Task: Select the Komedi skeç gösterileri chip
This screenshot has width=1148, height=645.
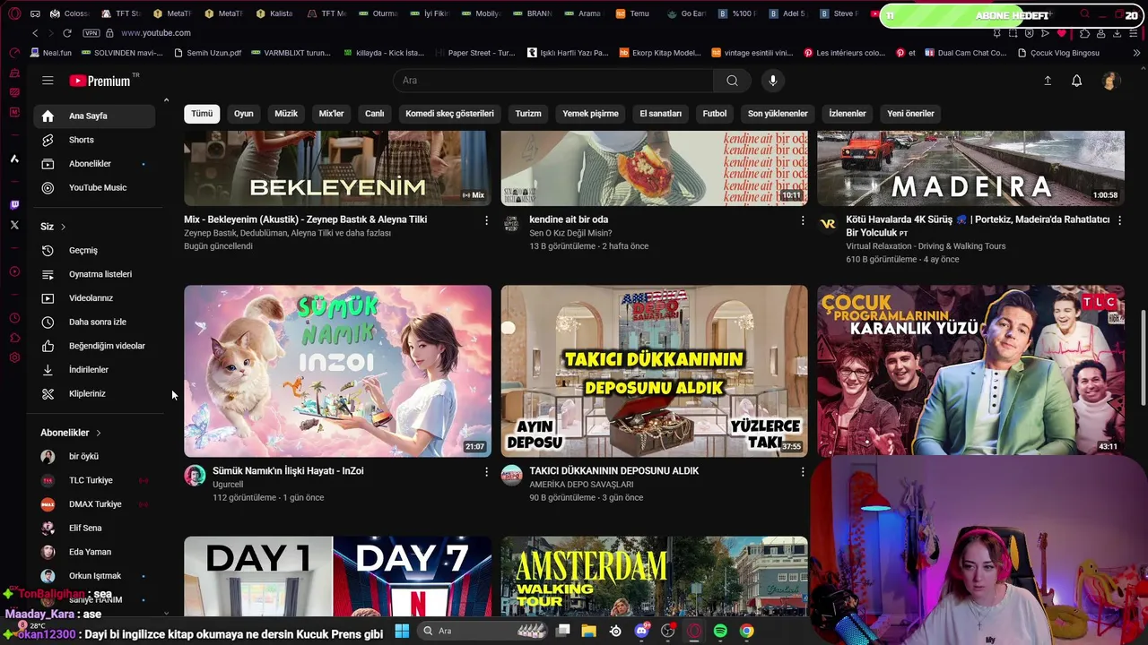Action: (449, 114)
